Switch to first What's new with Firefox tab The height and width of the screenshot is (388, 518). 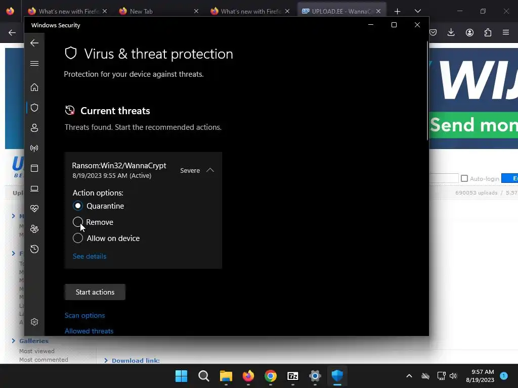pos(68,11)
